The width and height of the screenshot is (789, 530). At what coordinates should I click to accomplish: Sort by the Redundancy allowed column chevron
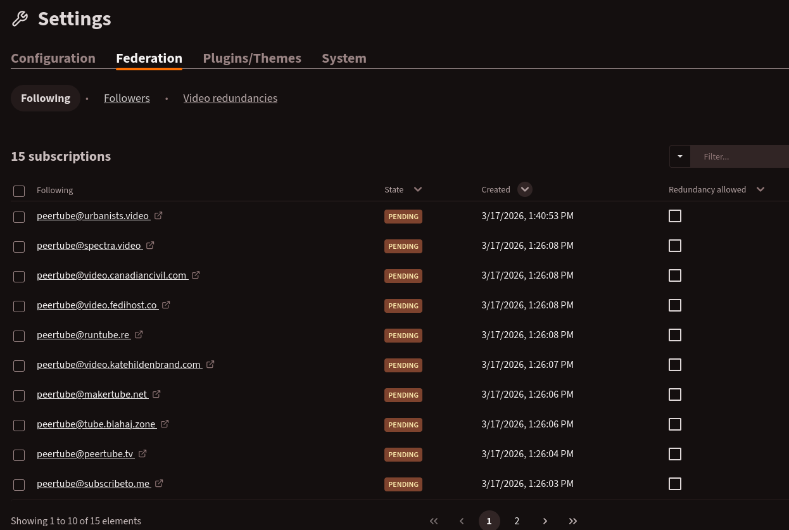(x=761, y=189)
